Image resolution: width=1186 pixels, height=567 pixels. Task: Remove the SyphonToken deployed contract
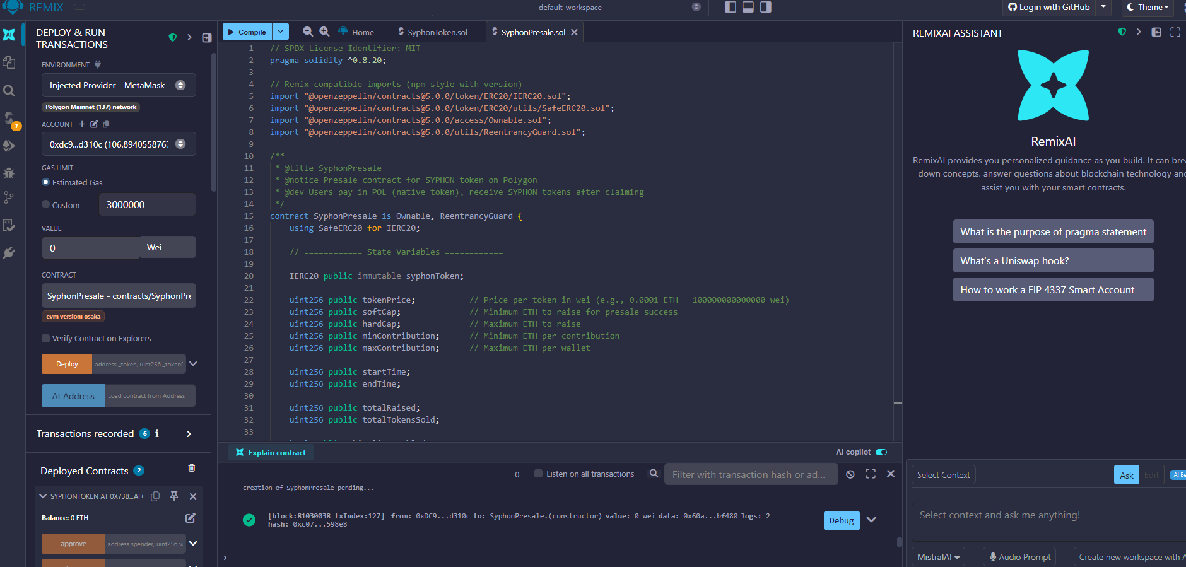click(193, 496)
